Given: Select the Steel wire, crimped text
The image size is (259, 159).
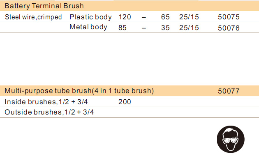Looking at the screenshot, I should coord(33,17).
